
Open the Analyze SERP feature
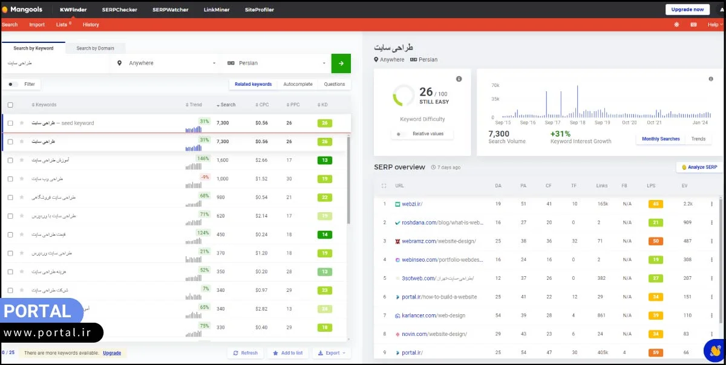(x=698, y=167)
